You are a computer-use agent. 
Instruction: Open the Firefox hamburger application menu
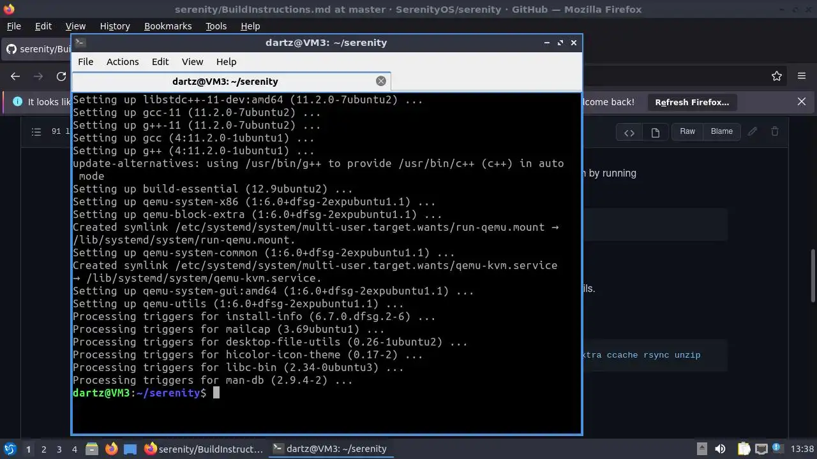[802, 76]
